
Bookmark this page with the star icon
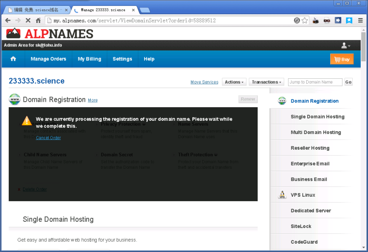point(305,21)
